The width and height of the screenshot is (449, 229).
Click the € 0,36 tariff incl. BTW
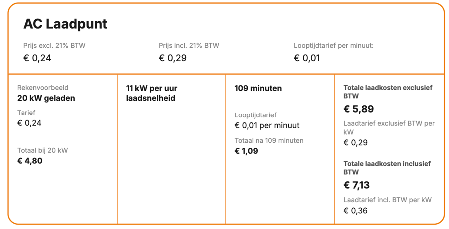pos(355,210)
